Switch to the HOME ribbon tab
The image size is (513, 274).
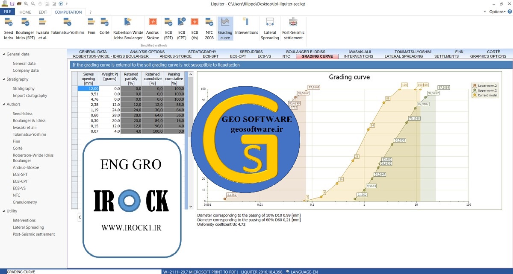25,12
